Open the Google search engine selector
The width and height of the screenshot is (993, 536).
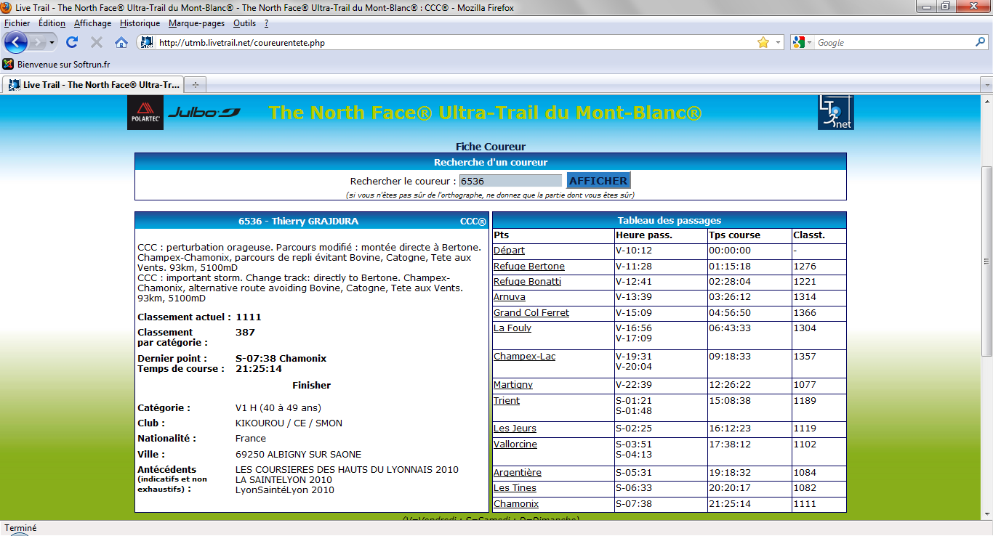(x=803, y=43)
